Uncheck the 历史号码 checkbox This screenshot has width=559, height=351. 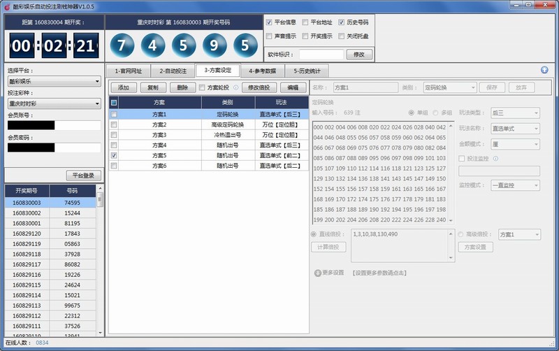(341, 22)
